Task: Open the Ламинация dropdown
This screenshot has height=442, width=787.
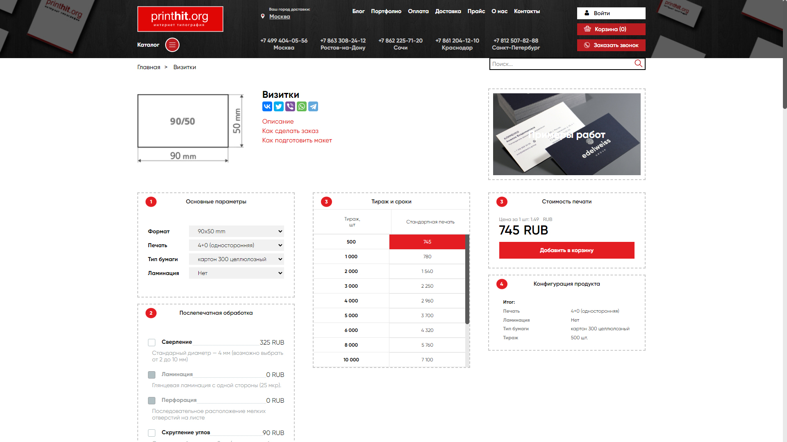Action: click(237, 273)
